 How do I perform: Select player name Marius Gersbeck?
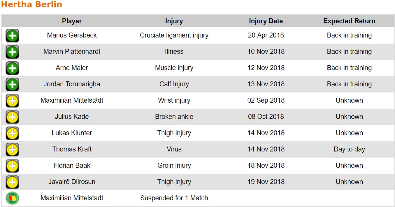(72, 35)
